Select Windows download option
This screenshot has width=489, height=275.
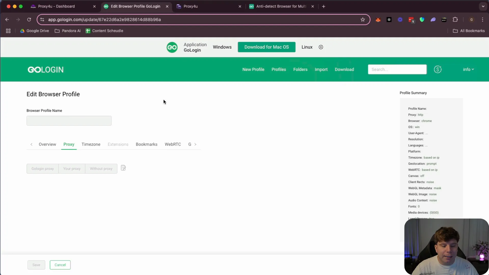(x=222, y=47)
